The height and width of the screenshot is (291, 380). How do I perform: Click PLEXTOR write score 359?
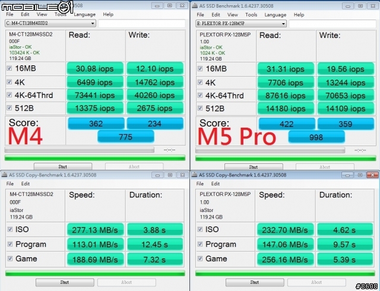pos(346,124)
